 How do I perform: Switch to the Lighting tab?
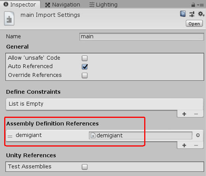103,5
